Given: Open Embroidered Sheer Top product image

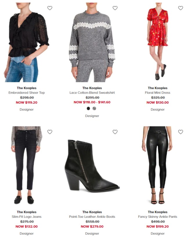Looking at the screenshot, I should pos(27,42).
